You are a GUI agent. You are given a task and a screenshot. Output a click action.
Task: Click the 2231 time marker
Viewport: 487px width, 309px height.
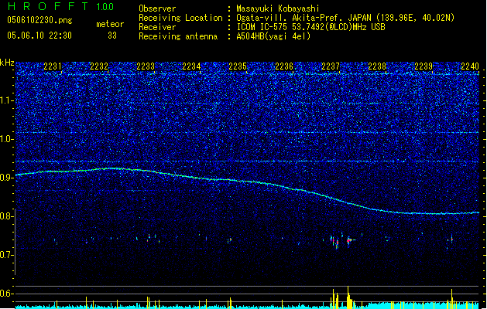53,66
